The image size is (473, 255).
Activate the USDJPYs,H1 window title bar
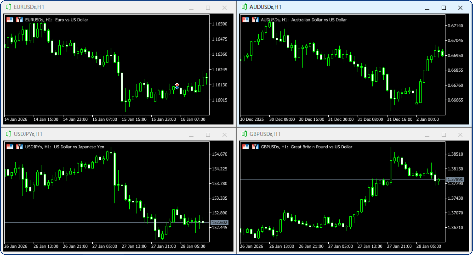(x=92, y=134)
